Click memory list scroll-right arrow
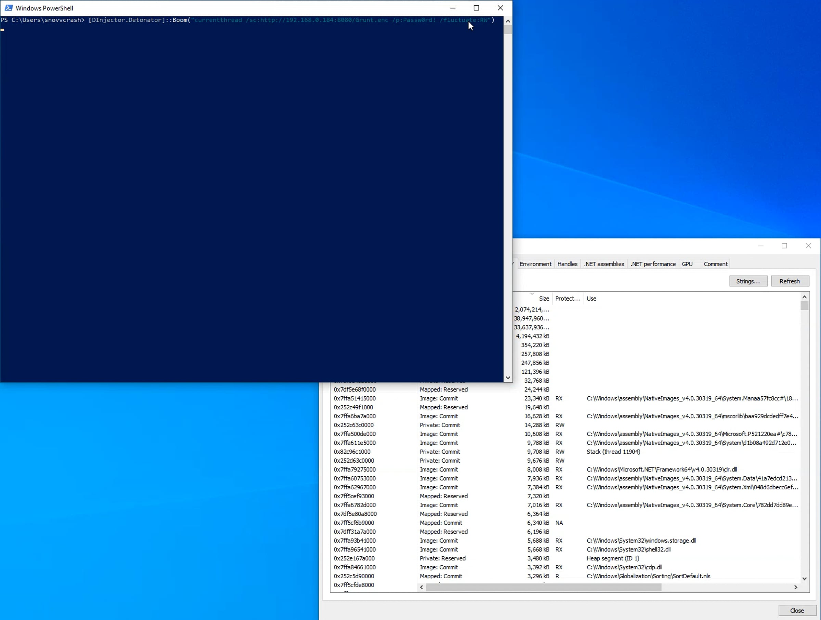Screen dimensions: 821x620 [795, 588]
